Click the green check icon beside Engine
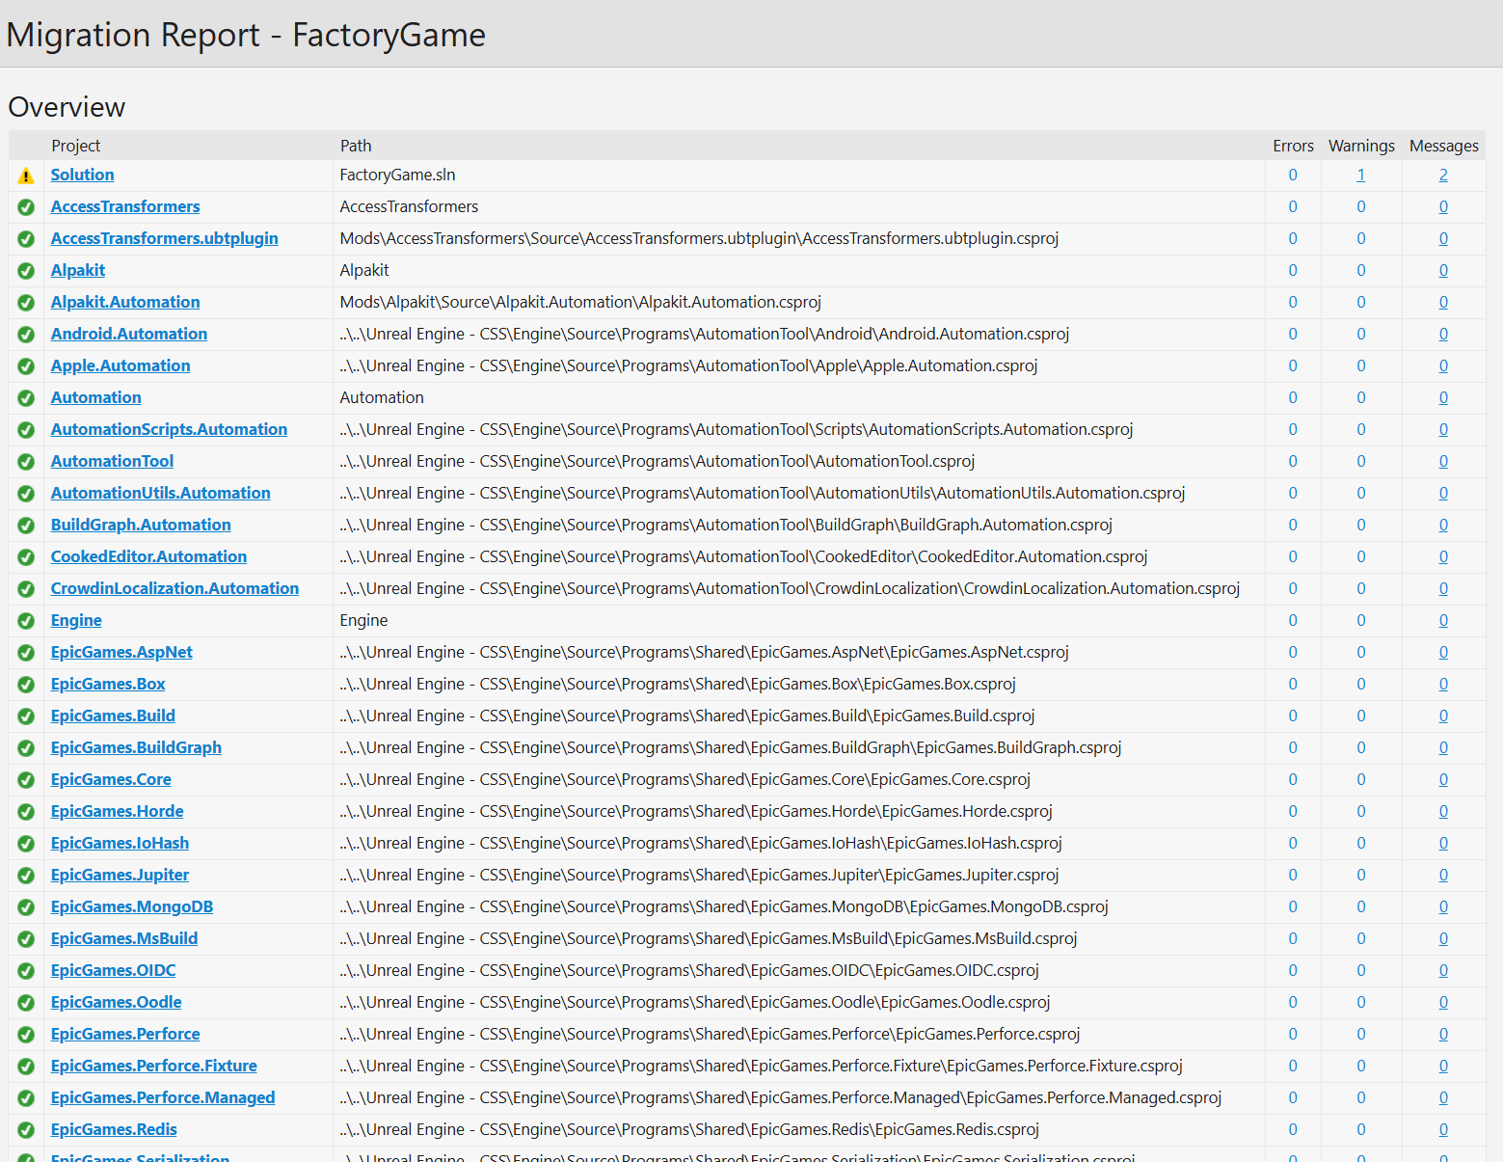The image size is (1503, 1162). (26, 621)
